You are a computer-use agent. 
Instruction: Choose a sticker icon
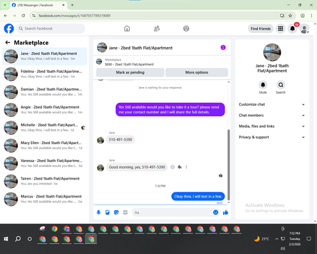coord(116,212)
